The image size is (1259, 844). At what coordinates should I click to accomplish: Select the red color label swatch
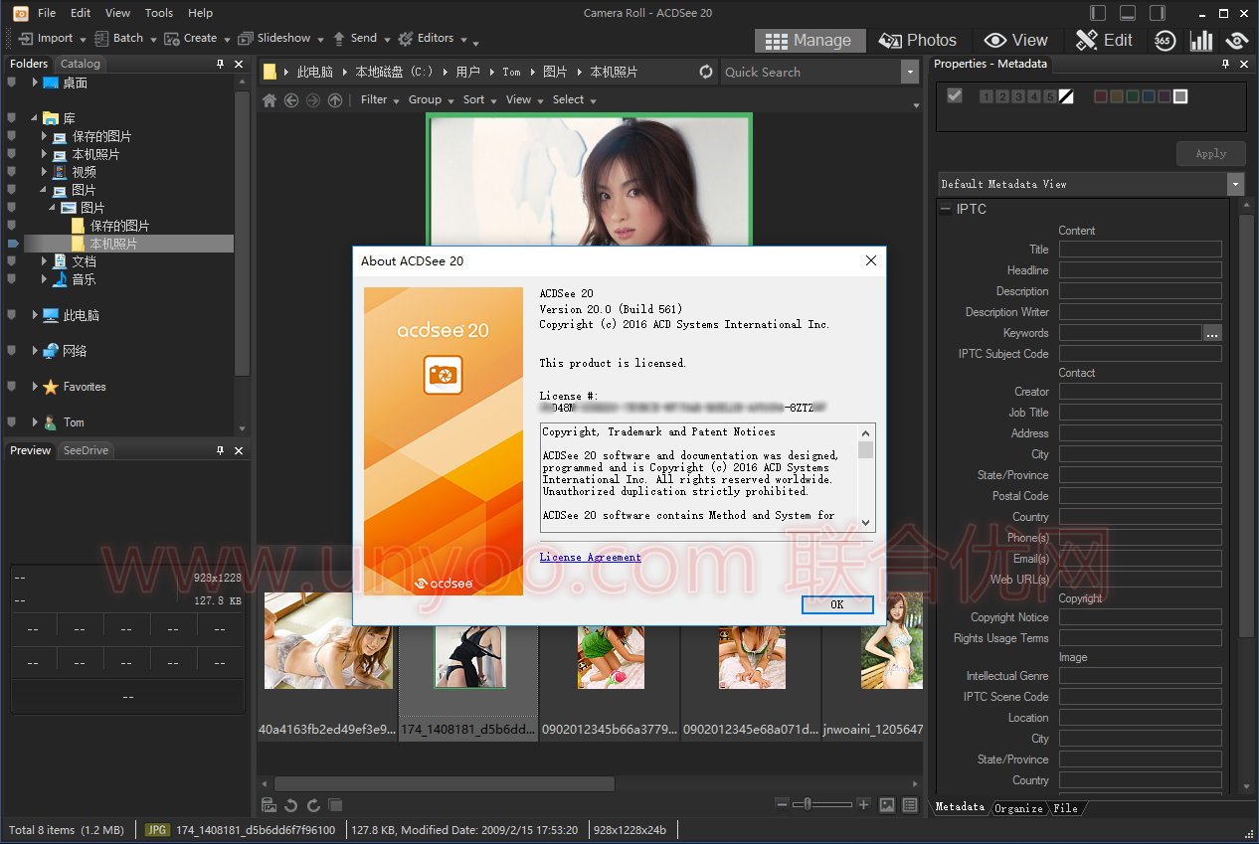(1100, 96)
